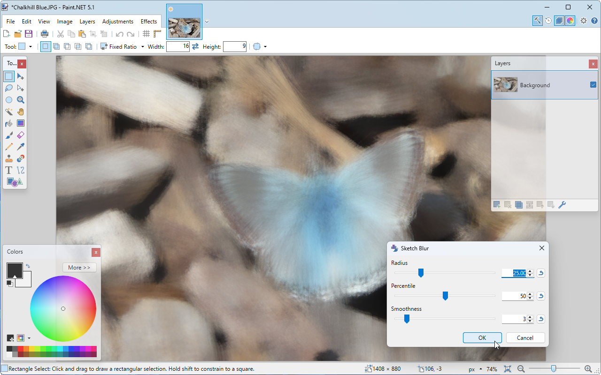Choose the Color Picker tool
Image resolution: width=601 pixels, height=375 pixels.
[21, 146]
